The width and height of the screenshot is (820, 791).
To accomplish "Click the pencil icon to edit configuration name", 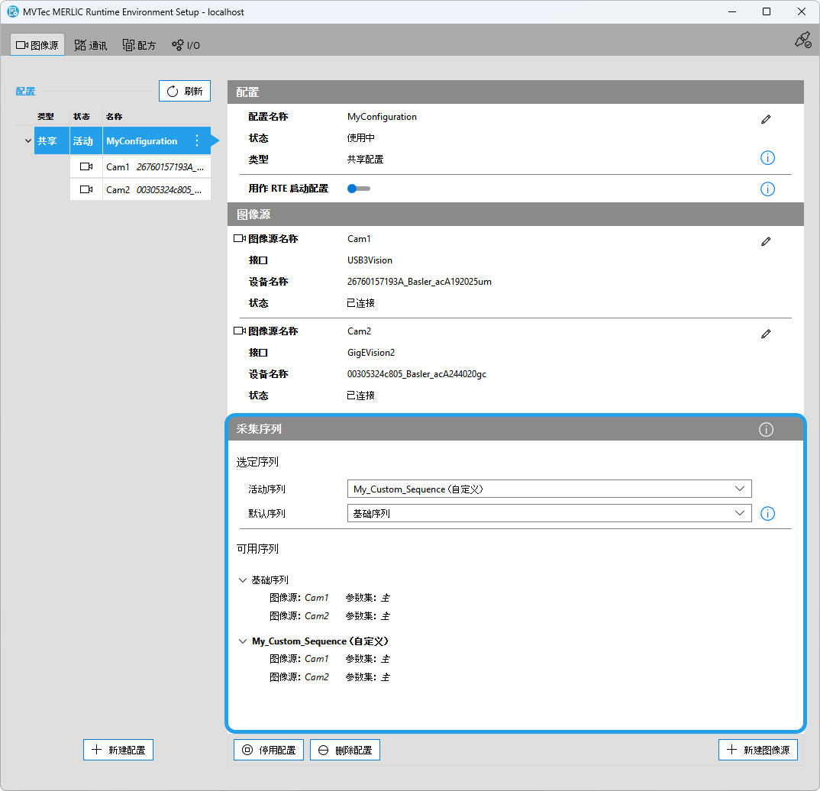I will pyautogui.click(x=766, y=119).
